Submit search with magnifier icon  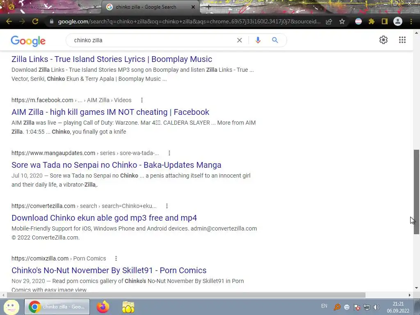click(x=275, y=40)
